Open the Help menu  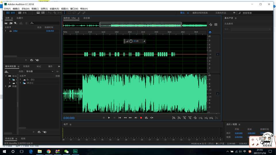(84, 9)
